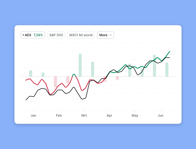Click the black line's leftmost starting point
Screen dimensions: 196x149
[x=26, y=100]
